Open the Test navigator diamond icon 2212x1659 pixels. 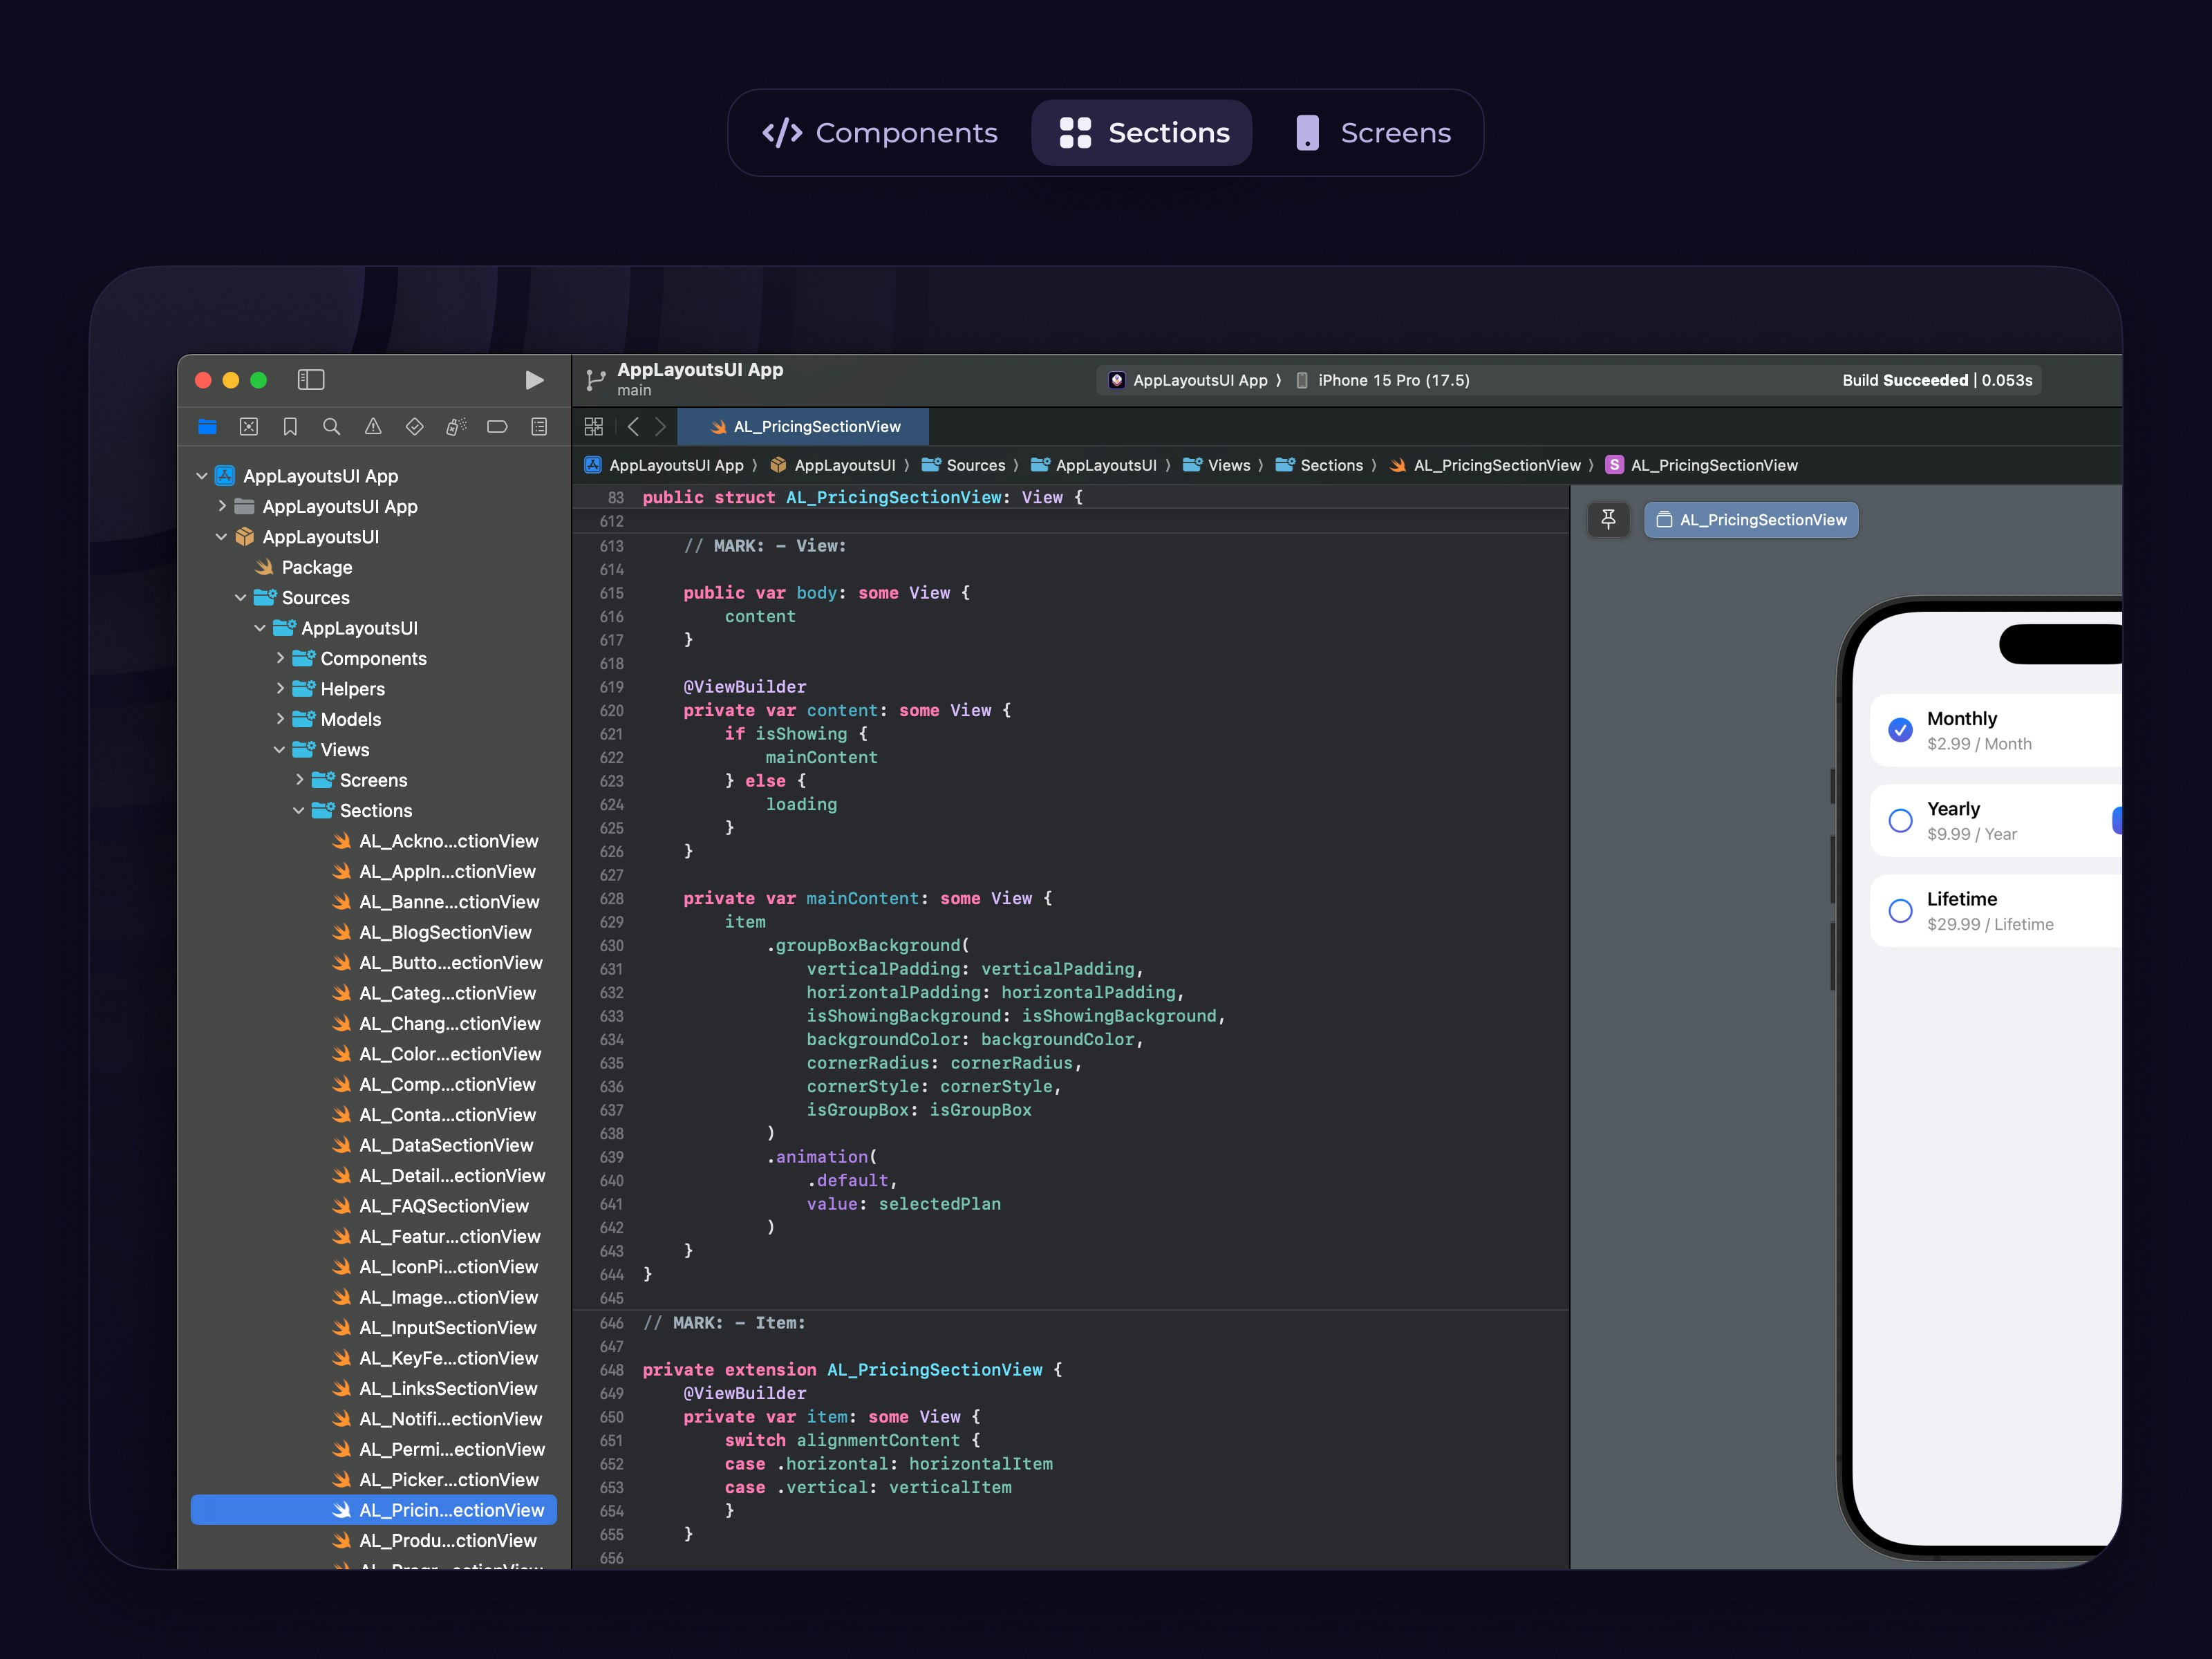pos(415,427)
